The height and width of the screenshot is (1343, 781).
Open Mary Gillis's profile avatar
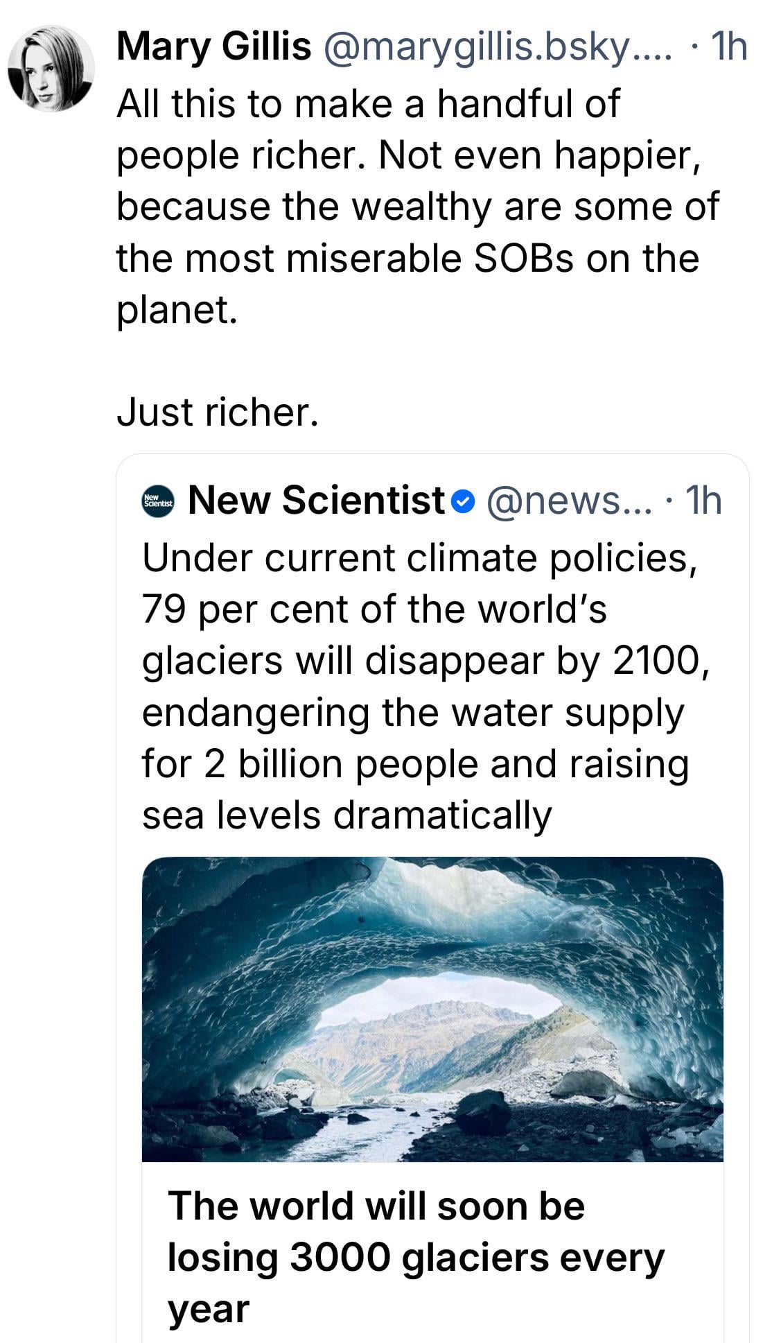pyautogui.click(x=51, y=68)
